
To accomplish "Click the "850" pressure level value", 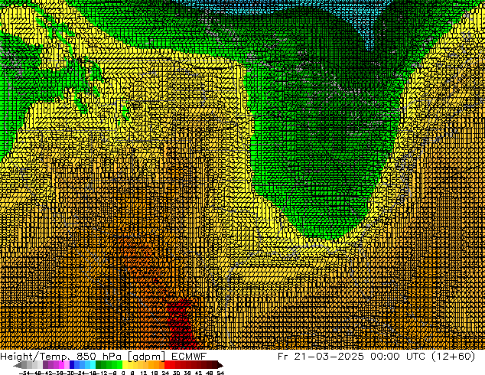I will (86, 357).
